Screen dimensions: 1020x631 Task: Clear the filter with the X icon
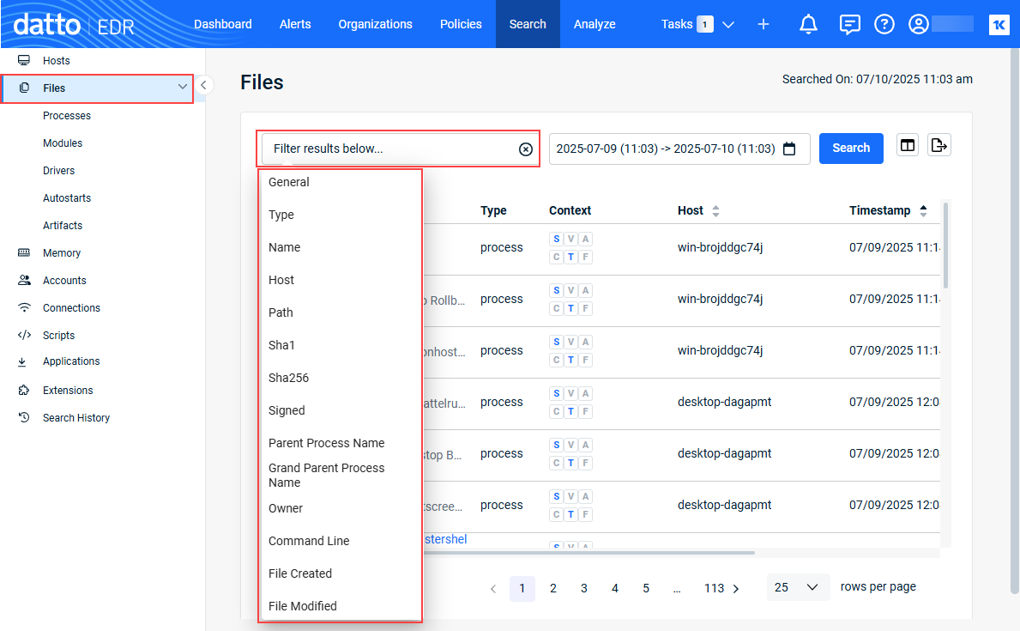coord(526,149)
